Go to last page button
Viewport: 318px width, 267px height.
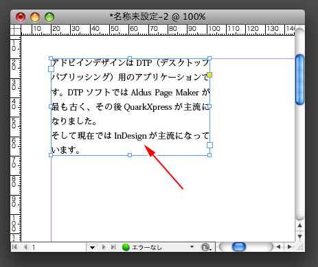(113, 247)
